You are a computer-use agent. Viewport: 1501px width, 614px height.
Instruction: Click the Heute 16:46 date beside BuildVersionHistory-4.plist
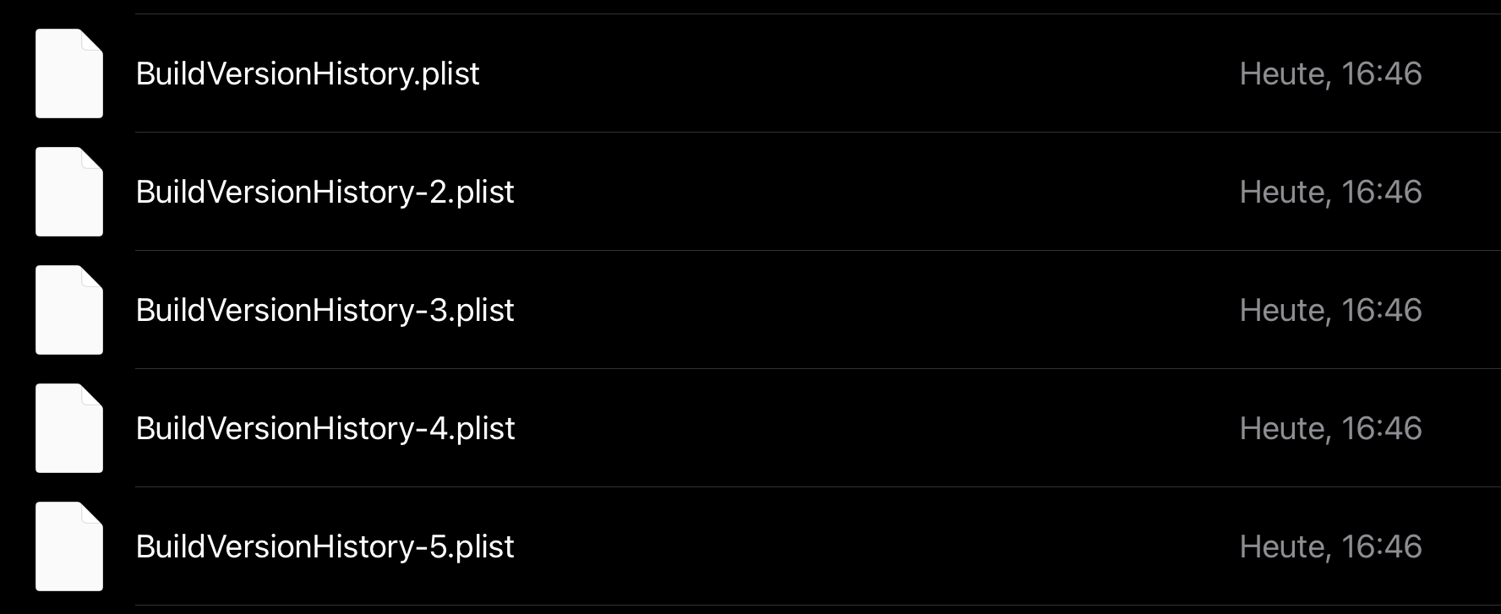coord(1330,428)
